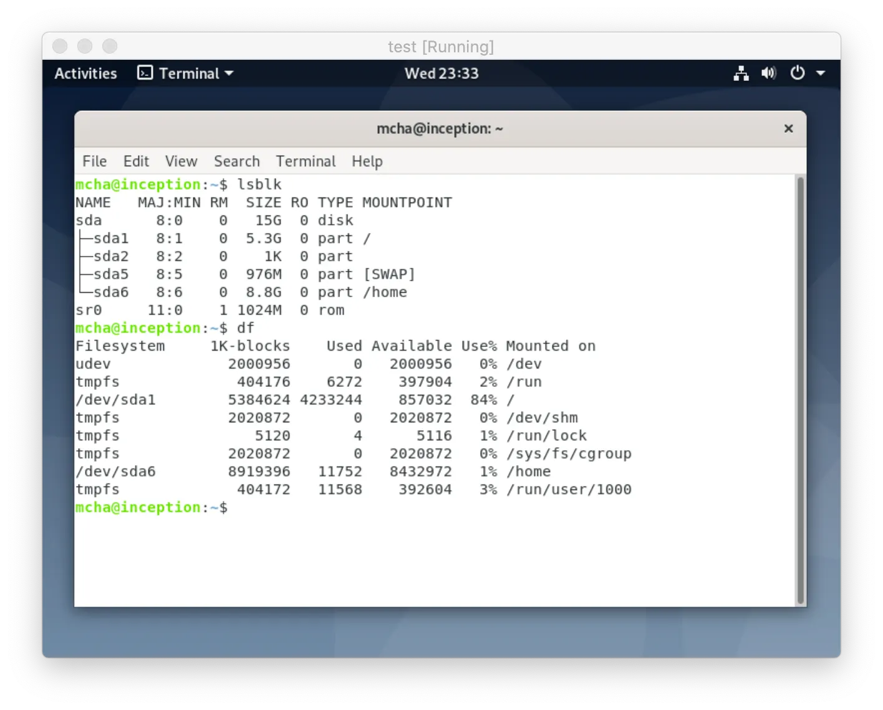Click the "disk" type value

[x=335, y=220]
